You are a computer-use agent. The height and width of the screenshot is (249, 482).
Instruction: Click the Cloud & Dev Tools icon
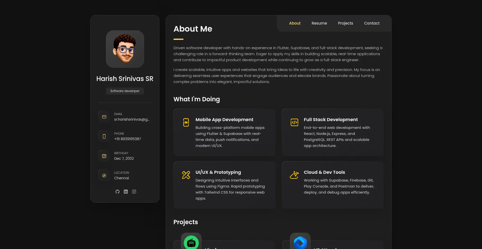click(x=294, y=175)
